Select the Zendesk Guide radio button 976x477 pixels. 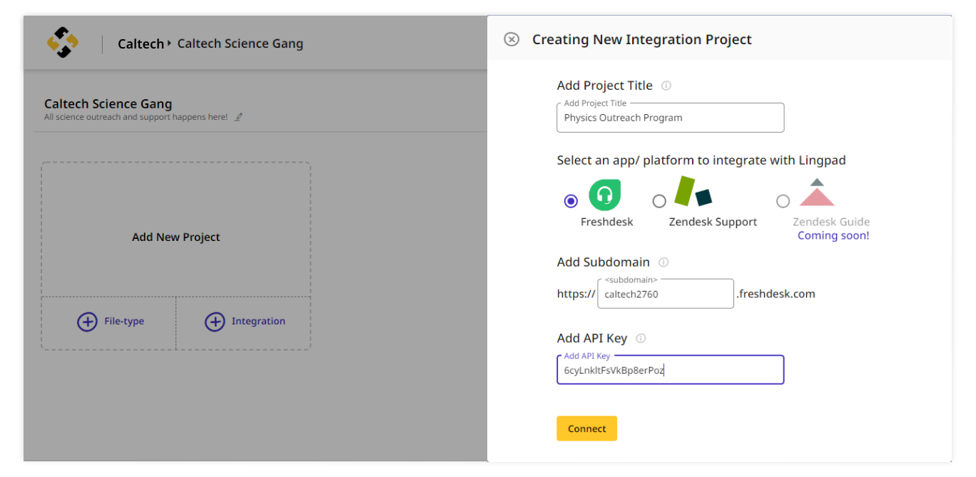(x=783, y=201)
